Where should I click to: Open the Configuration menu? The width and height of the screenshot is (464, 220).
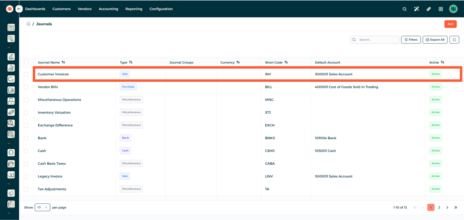pos(161,9)
